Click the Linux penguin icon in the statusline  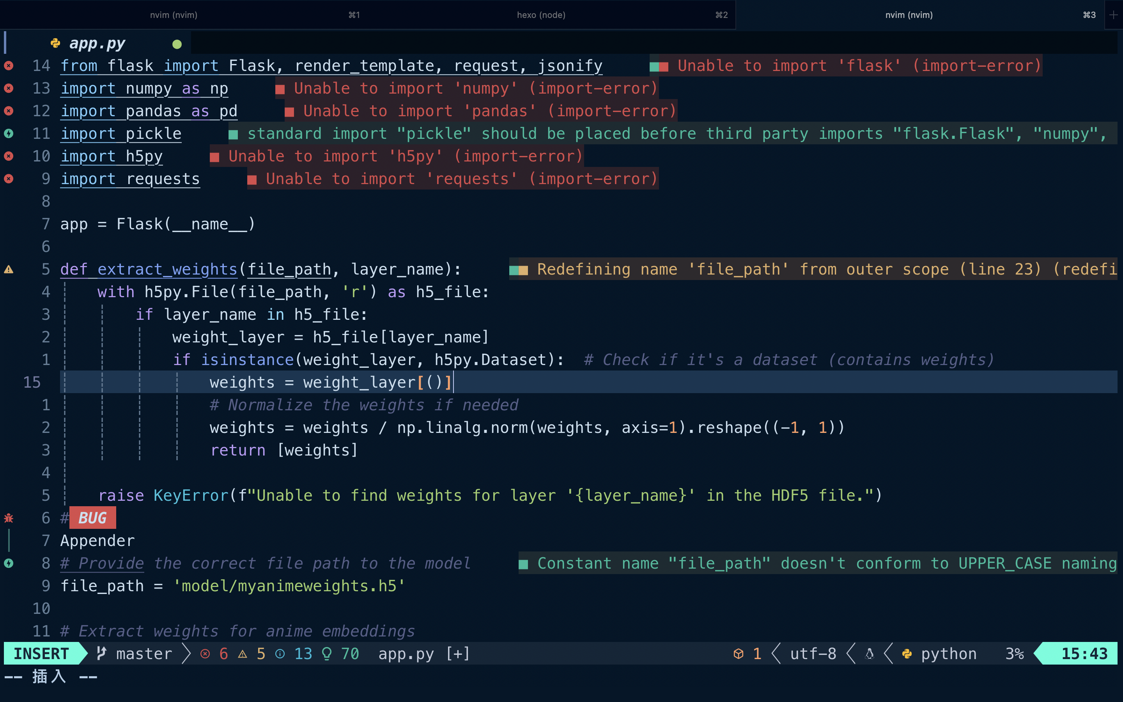(870, 654)
